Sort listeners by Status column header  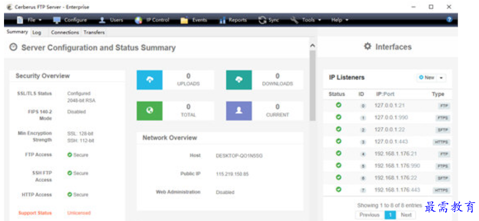click(337, 94)
